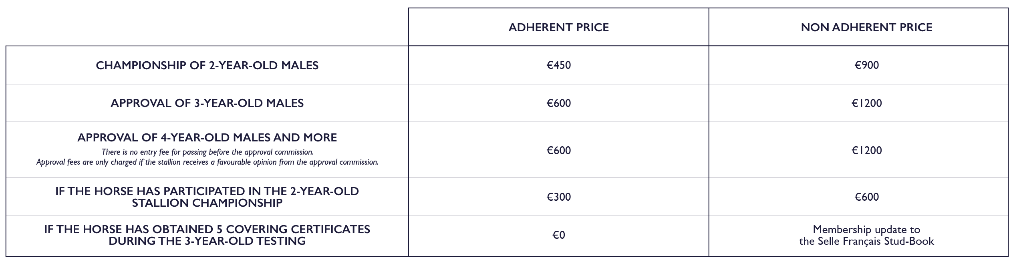The image size is (1013, 262).
Task: Click the €0 price cell
Action: pos(558,235)
